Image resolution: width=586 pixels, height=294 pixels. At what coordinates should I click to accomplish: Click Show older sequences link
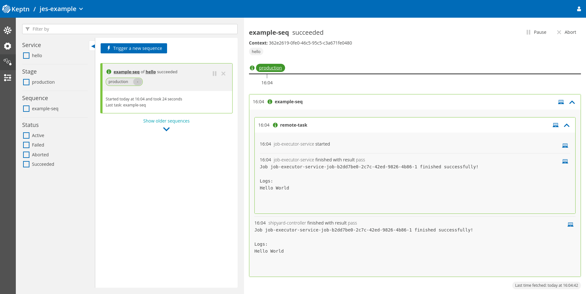166,121
